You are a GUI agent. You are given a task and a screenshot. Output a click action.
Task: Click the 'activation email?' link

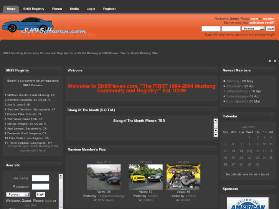pos(262,23)
